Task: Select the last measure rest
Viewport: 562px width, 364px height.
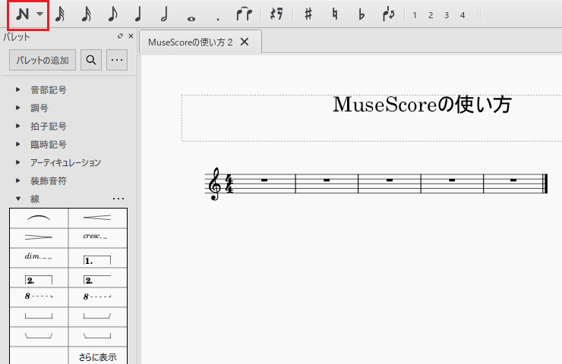Action: (513, 180)
